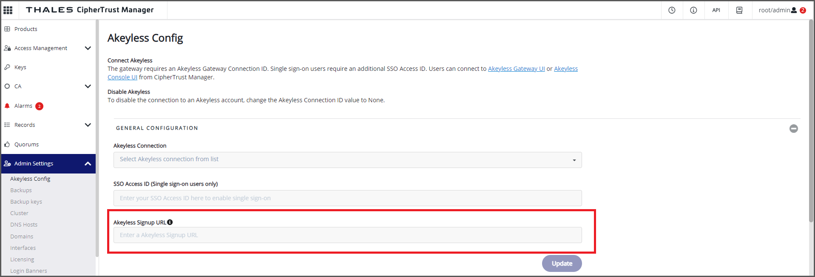
Task: Click the Akeyless Signup URL info icon
Action: [x=170, y=222]
